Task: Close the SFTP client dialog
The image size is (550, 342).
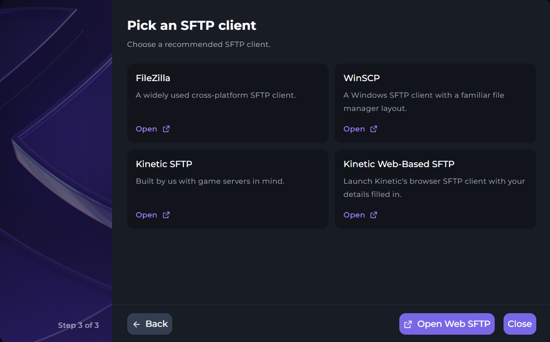Action: 520,324
